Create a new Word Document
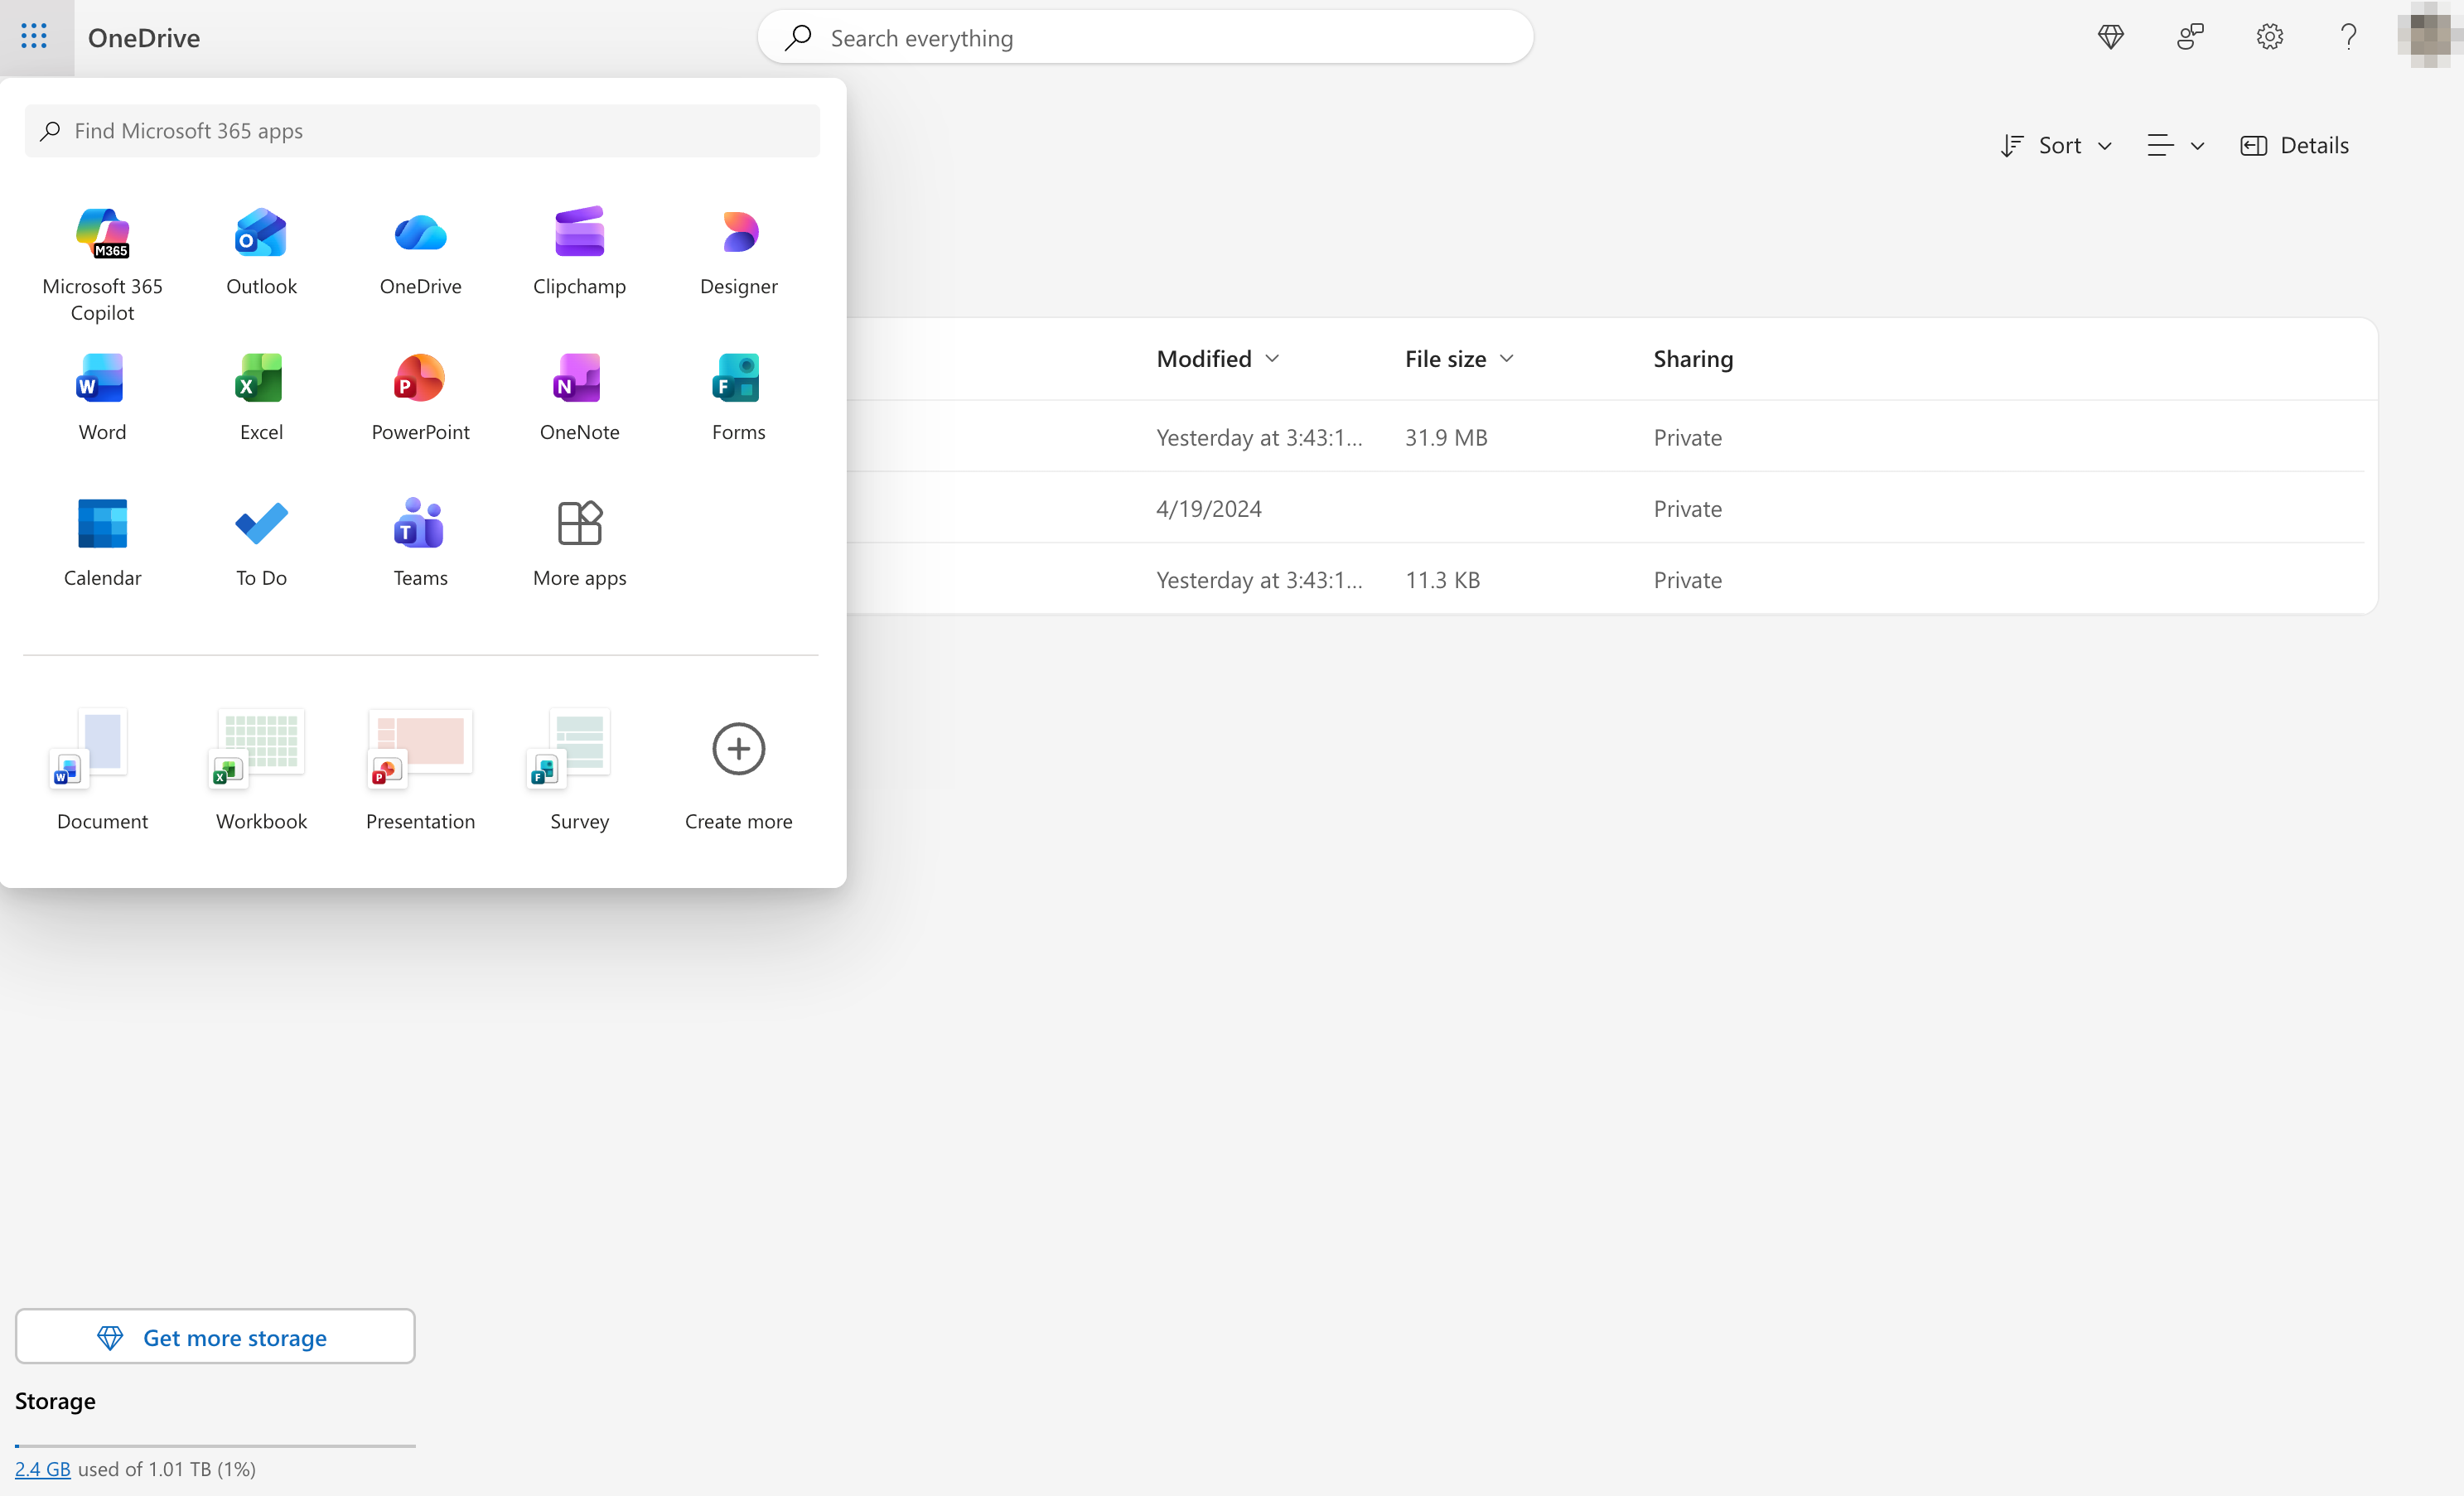 point(102,769)
